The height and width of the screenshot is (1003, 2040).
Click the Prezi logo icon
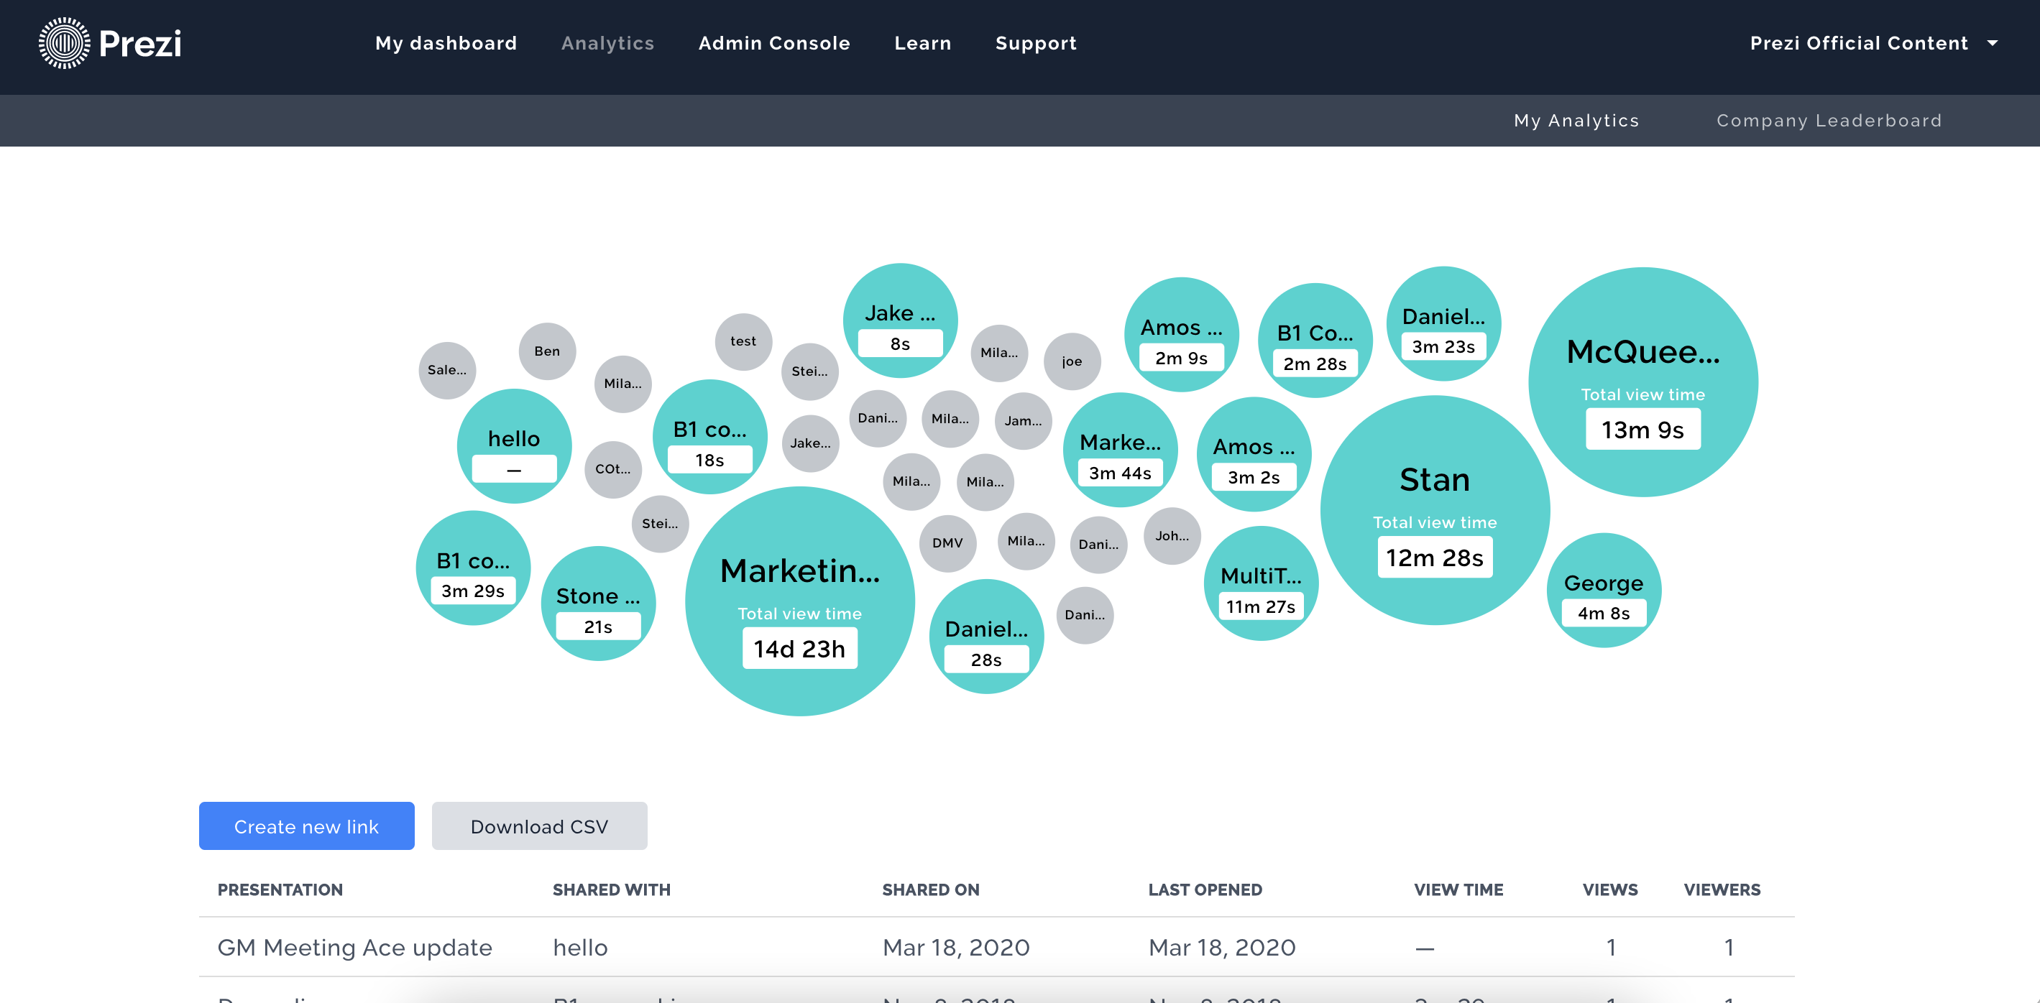[65, 42]
